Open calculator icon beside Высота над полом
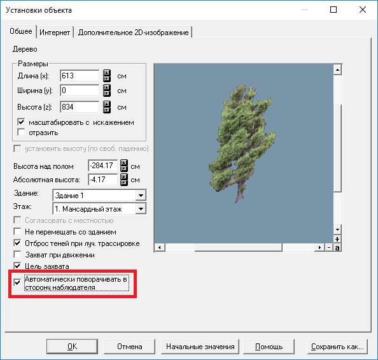 tap(124, 166)
